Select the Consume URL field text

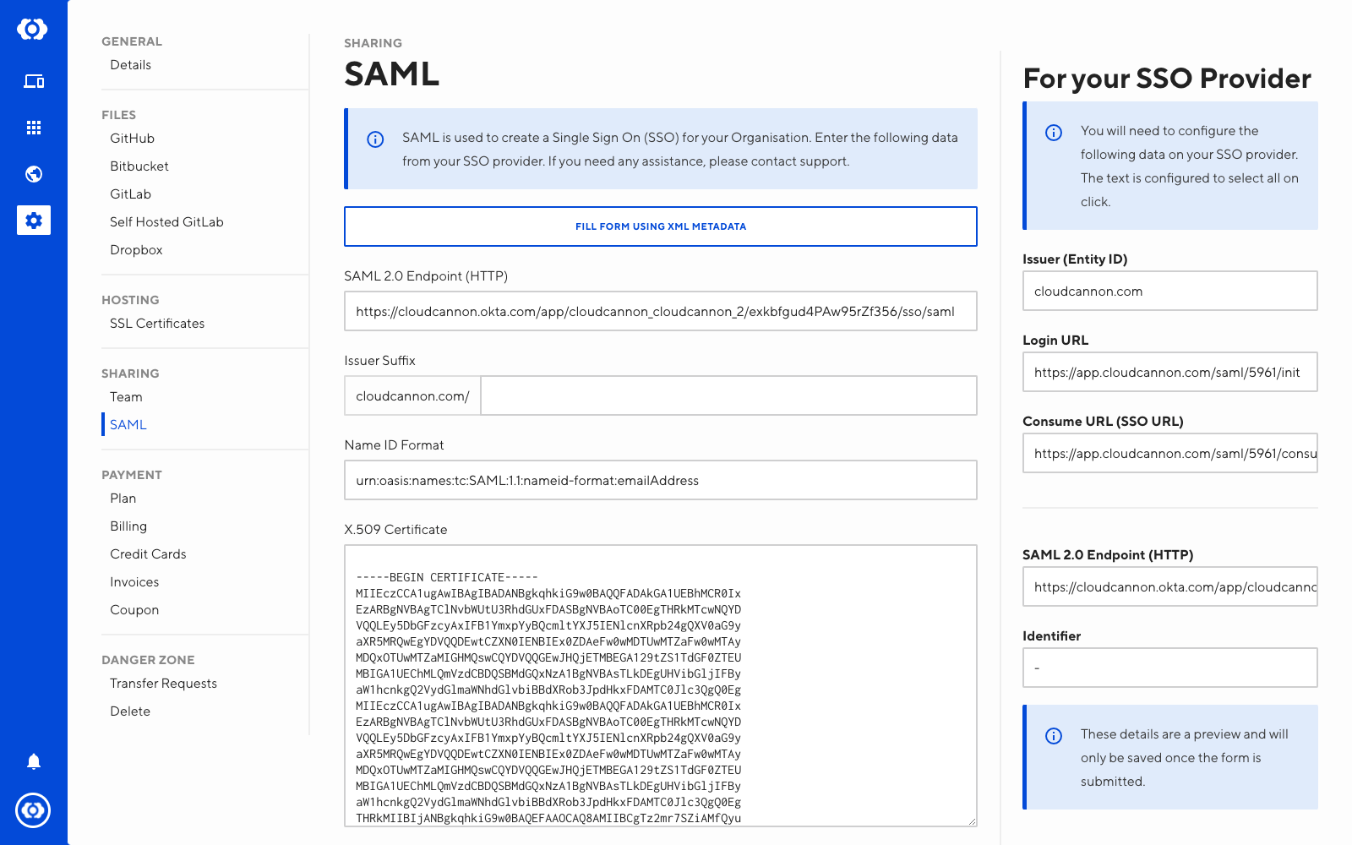1170,453
